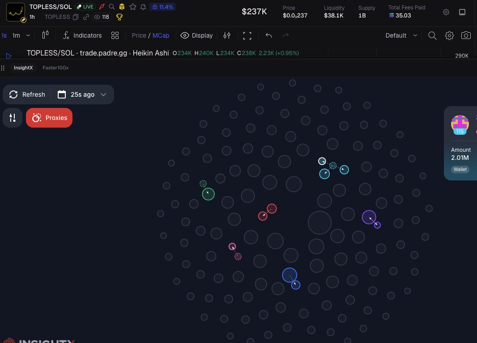Open the grid layout templates icon

tap(115, 36)
